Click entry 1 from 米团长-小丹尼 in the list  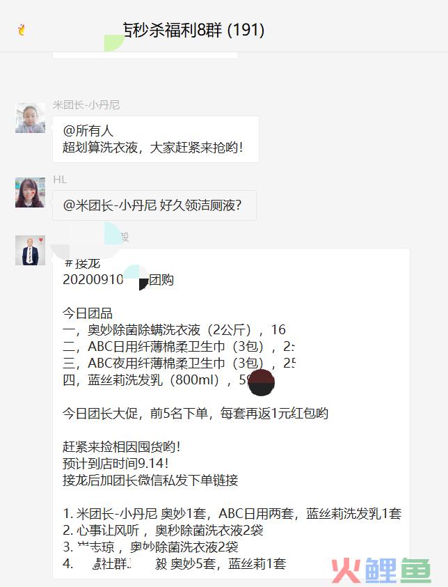(x=232, y=514)
